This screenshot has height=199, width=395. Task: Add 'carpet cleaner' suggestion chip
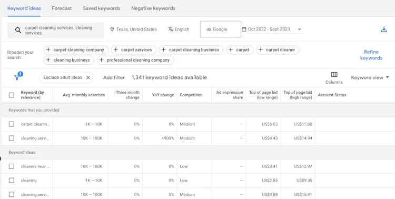[278, 50]
